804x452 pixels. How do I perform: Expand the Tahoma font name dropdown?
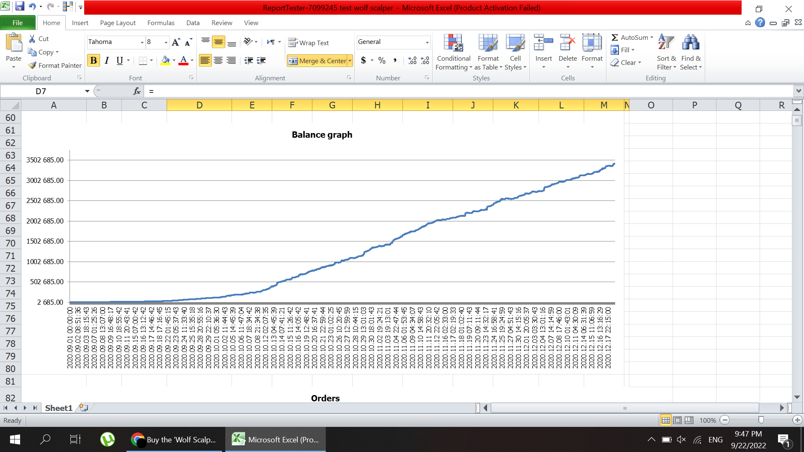pos(142,42)
